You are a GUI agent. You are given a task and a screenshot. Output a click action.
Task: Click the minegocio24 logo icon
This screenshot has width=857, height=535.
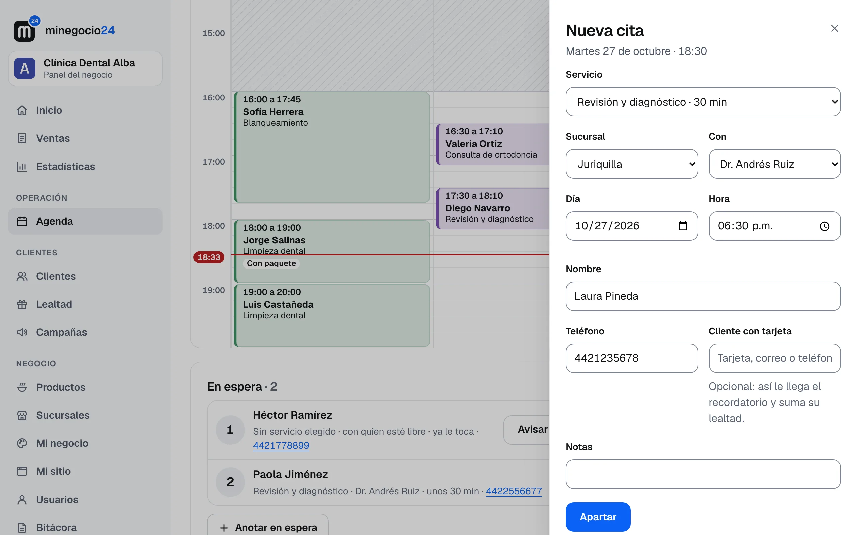(x=26, y=29)
